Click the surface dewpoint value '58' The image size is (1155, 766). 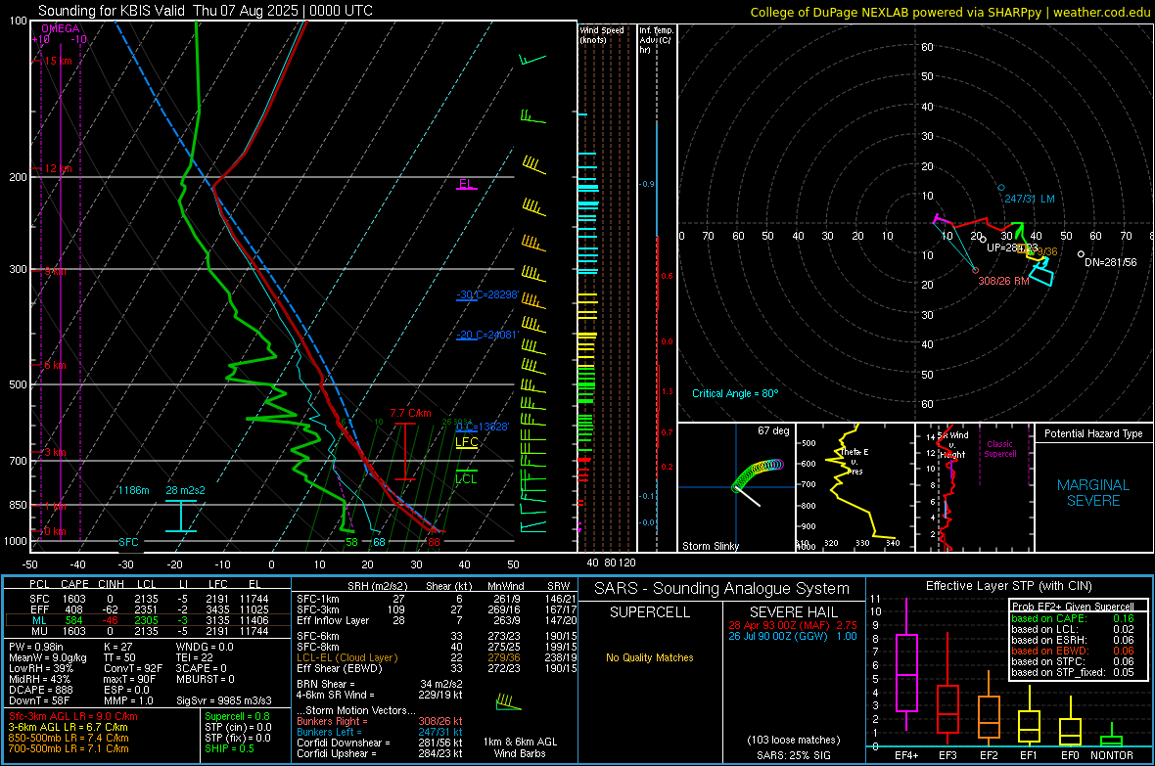coord(352,542)
